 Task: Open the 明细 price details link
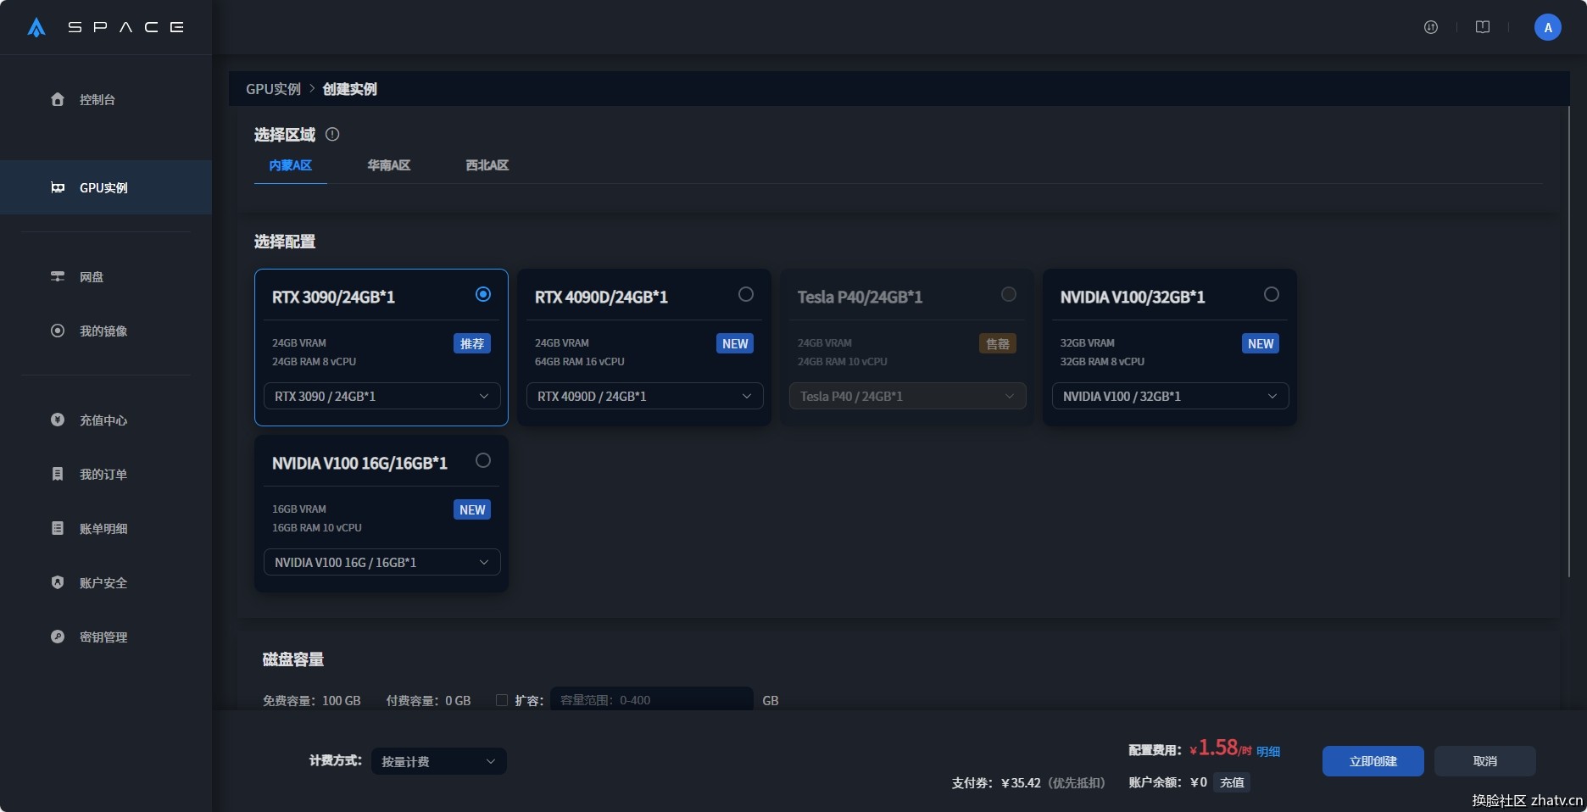(1268, 751)
